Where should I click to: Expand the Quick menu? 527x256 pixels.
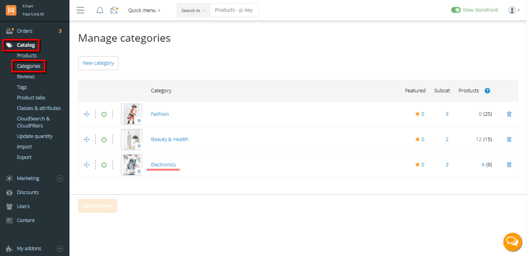pos(144,10)
